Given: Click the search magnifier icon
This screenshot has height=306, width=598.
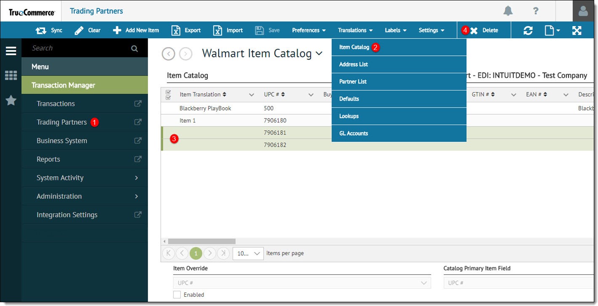Looking at the screenshot, I should (x=135, y=48).
